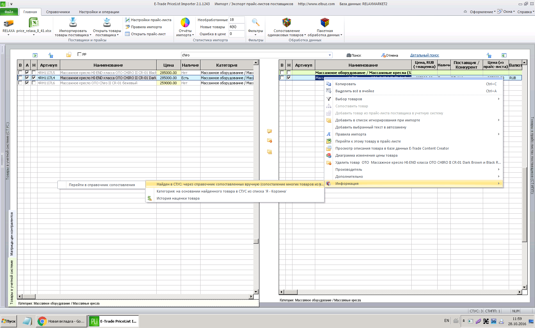This screenshot has width=535, height=328.
Task: Open the Файл tab
Action: pos(9,12)
